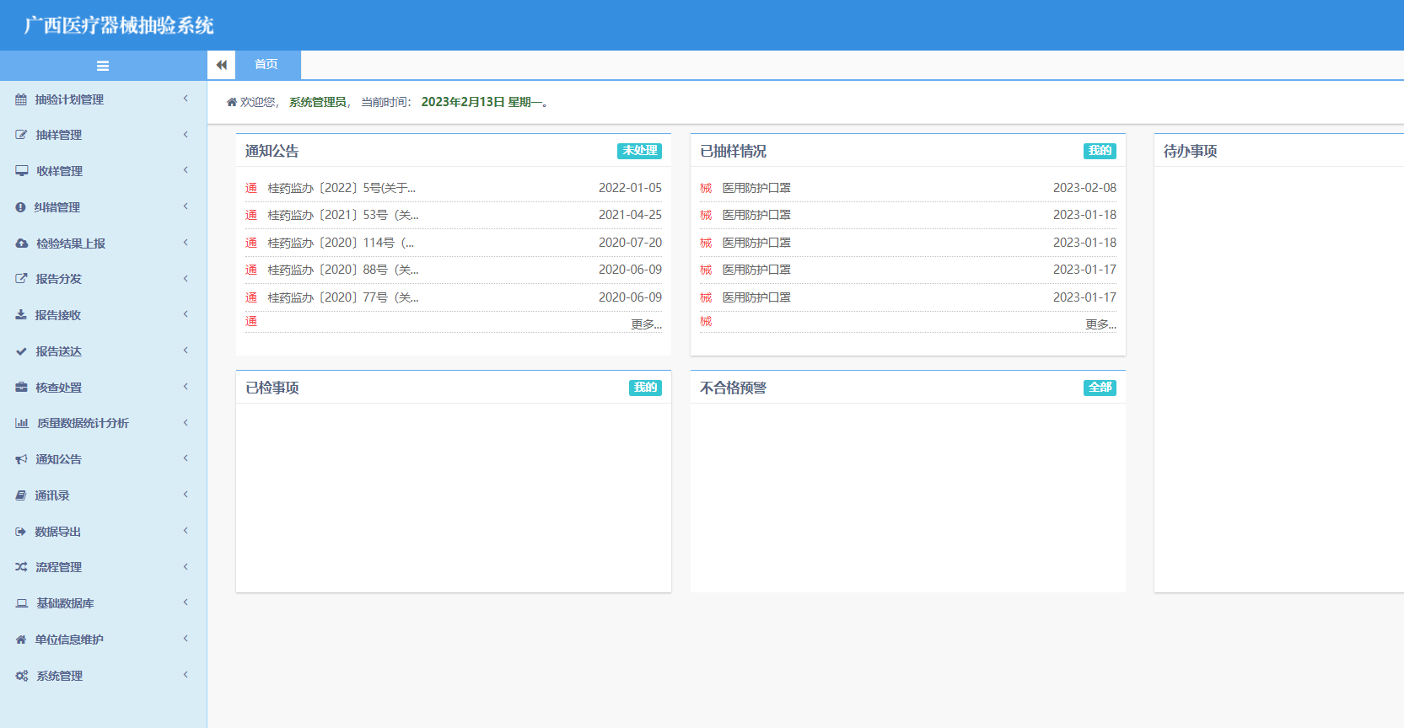This screenshot has height=728, width=1404.
Task: Expand the 基础数据库 menu chevron
Action: coord(186,602)
